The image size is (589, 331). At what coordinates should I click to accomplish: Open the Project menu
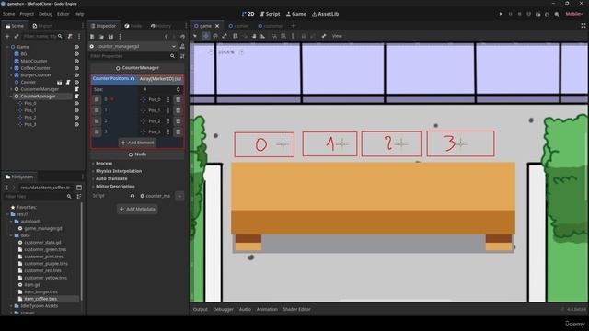tap(27, 14)
